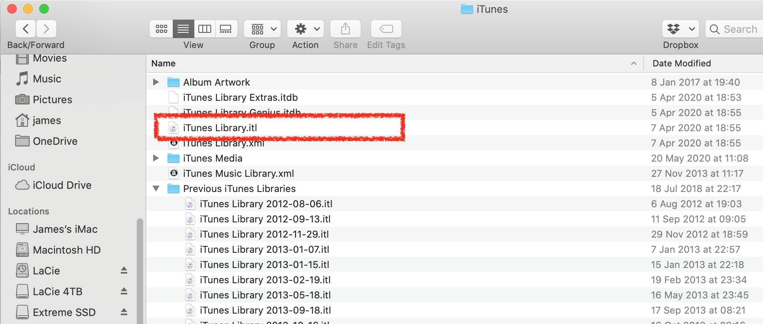Sort by the Date Modified column
The height and width of the screenshot is (324, 763).
click(x=682, y=63)
